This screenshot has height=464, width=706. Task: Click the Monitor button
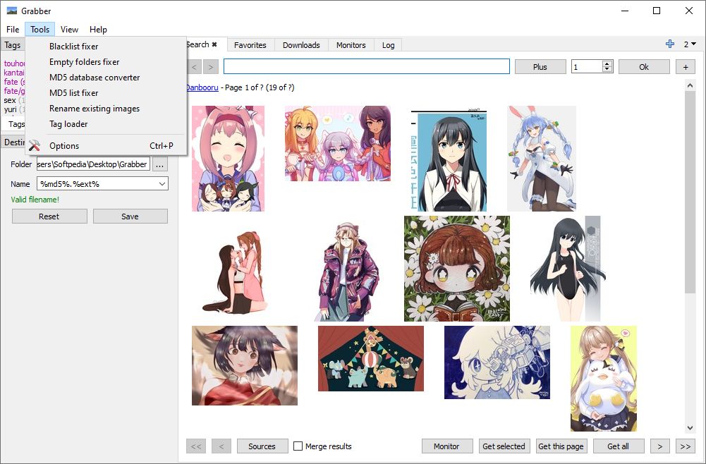click(x=446, y=446)
